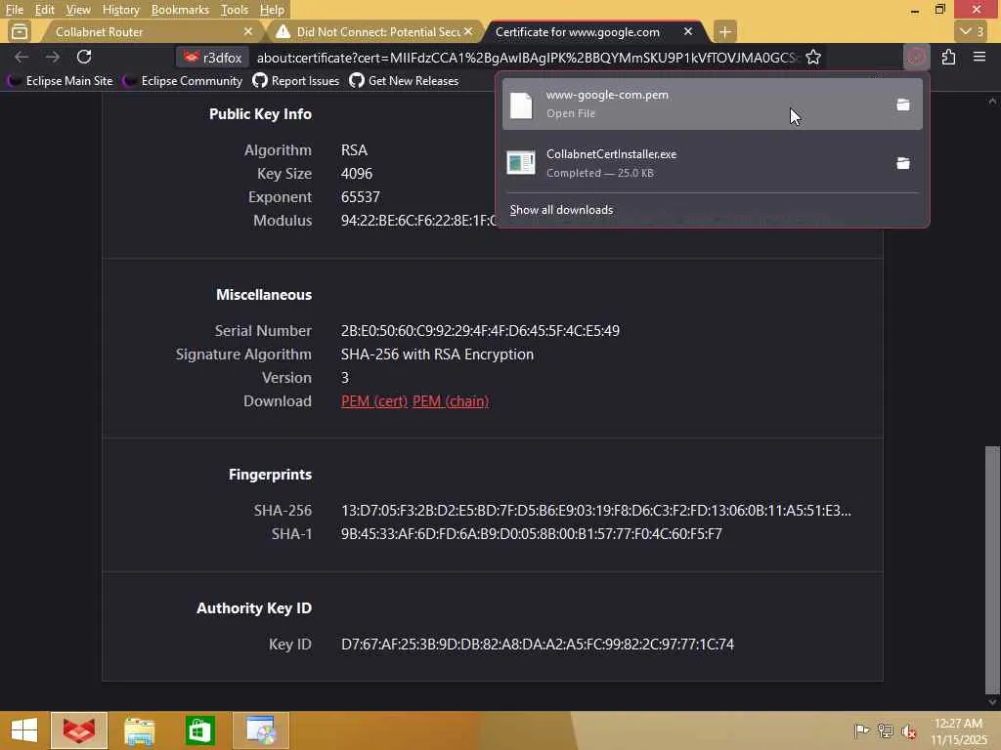Open File Explorer from the taskbar
Viewport: 1001px width, 750px height.
click(139, 730)
